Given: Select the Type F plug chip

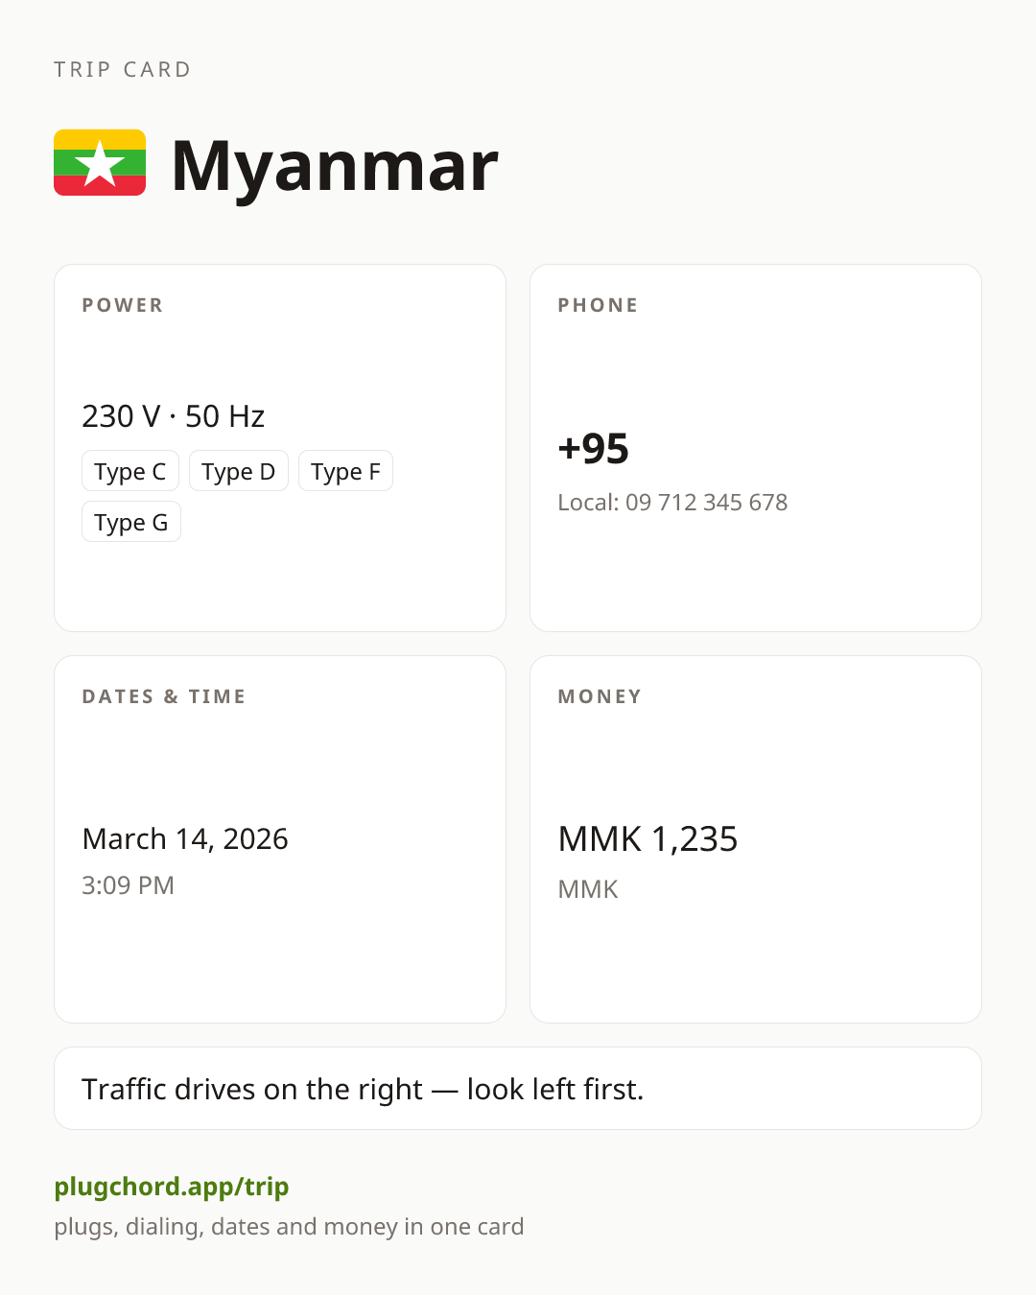Looking at the screenshot, I should [x=345, y=471].
